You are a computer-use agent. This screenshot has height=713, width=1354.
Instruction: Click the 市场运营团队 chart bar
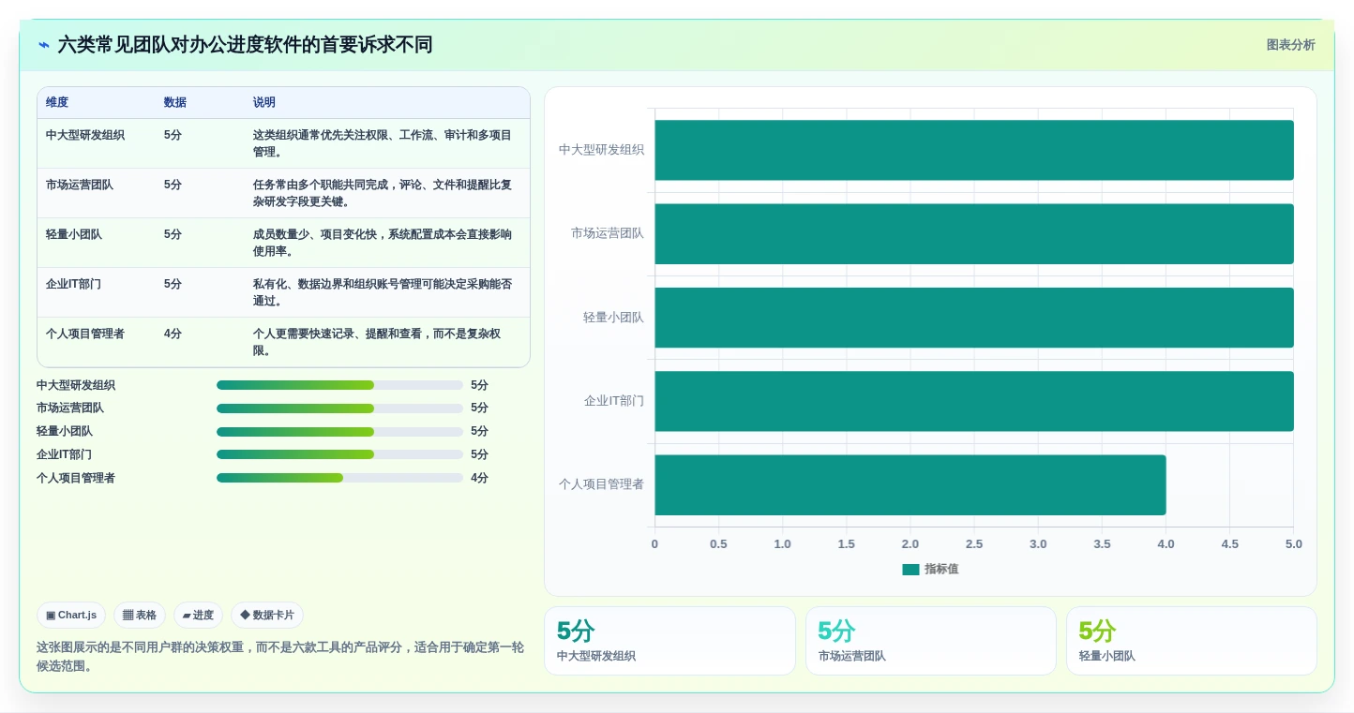click(974, 233)
